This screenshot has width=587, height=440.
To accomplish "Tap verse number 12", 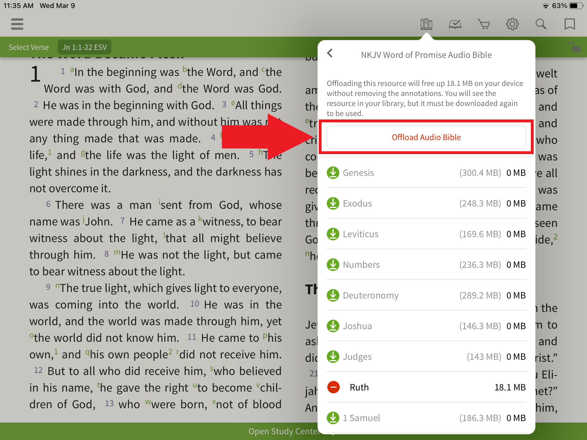I will [38, 370].
